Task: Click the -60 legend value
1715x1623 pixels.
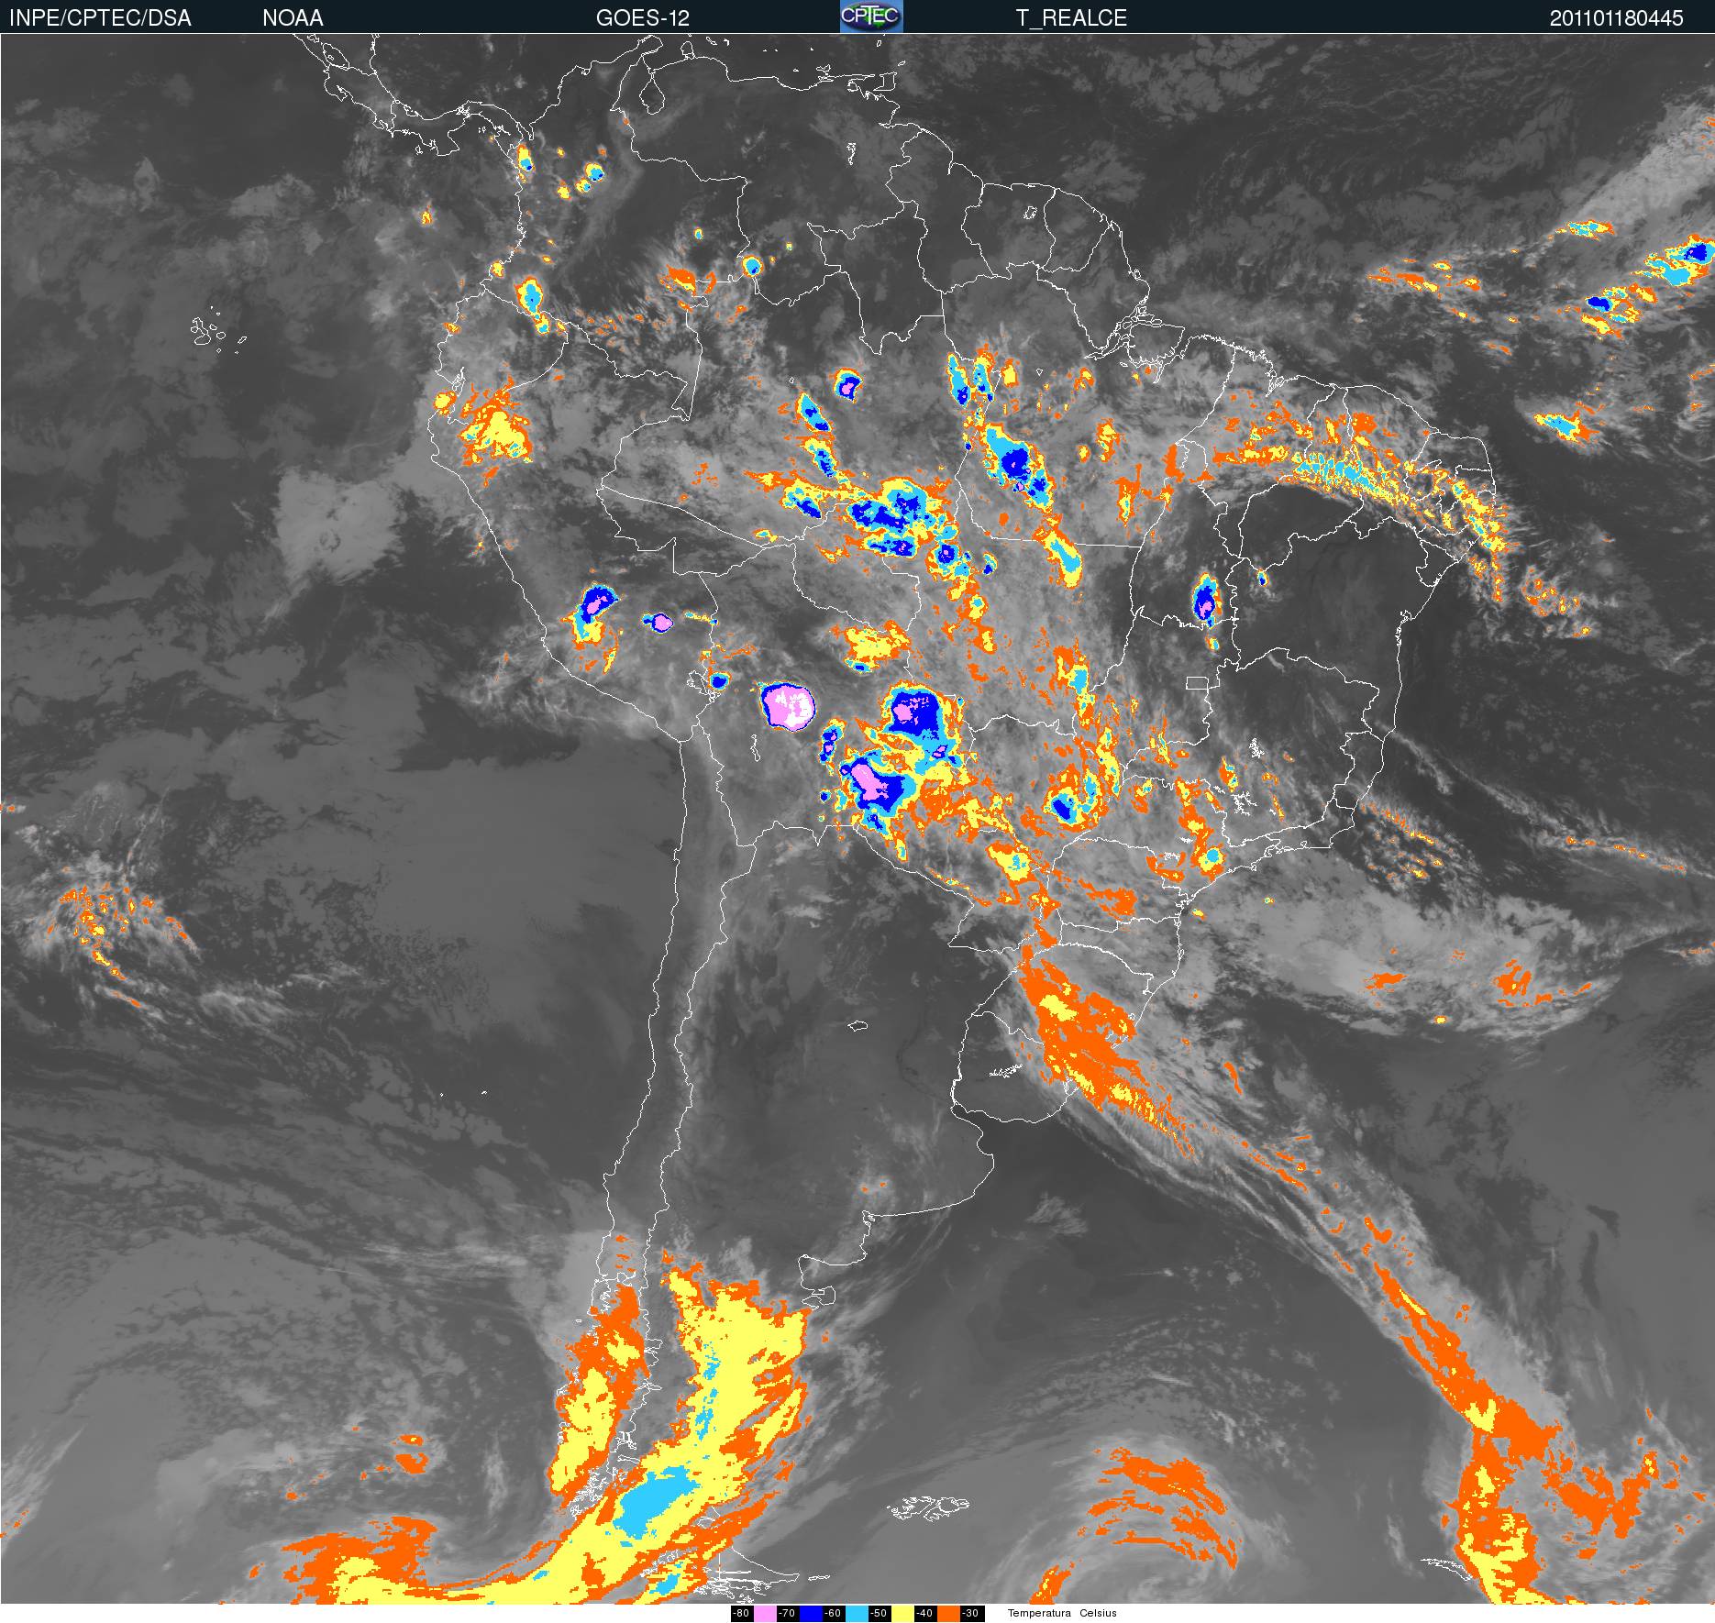Action: (833, 1614)
